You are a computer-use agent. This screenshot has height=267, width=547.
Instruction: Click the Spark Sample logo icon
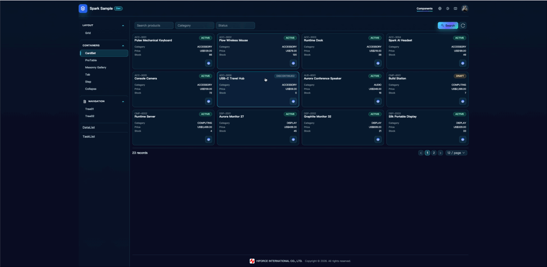[83, 9]
